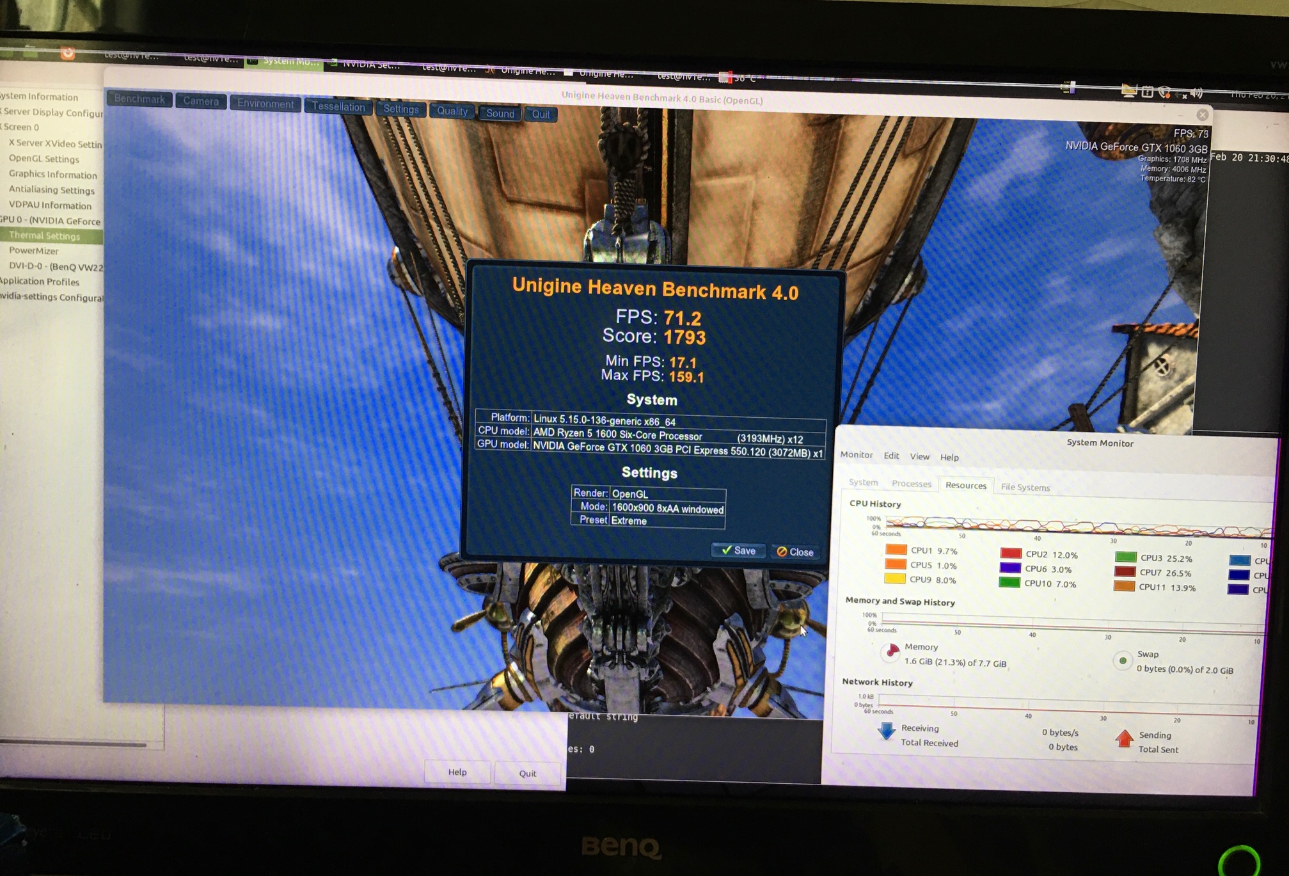The image size is (1289, 876).
Task: Select X Screen 0 tree item
Action: (x=20, y=127)
